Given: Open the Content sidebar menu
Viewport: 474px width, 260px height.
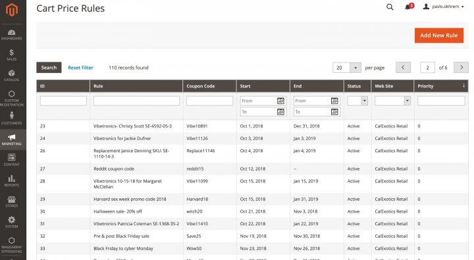Looking at the screenshot, I should point(11,160).
